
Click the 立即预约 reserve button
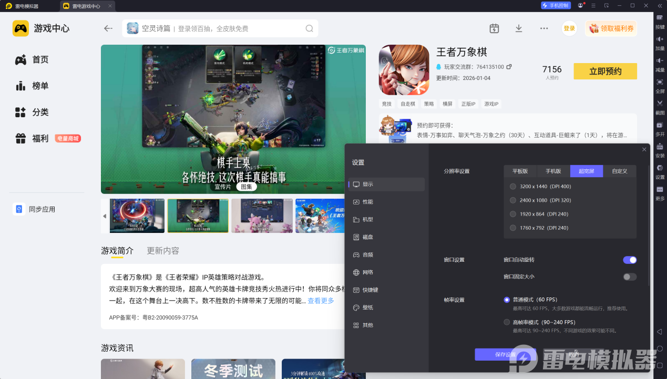click(605, 71)
